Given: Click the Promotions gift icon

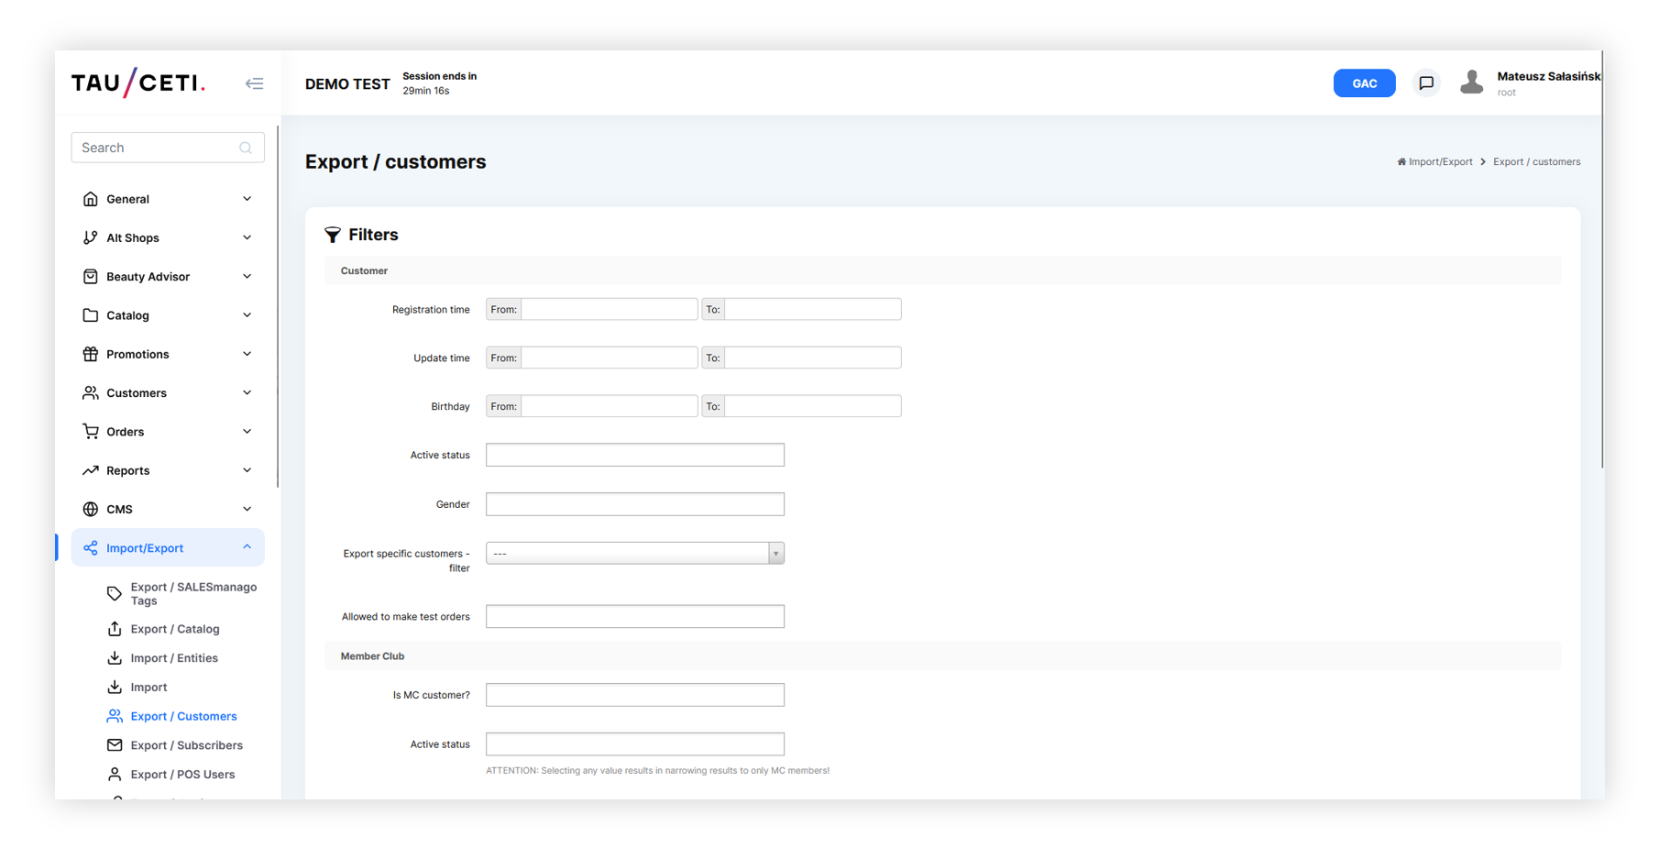Looking at the screenshot, I should [90, 354].
